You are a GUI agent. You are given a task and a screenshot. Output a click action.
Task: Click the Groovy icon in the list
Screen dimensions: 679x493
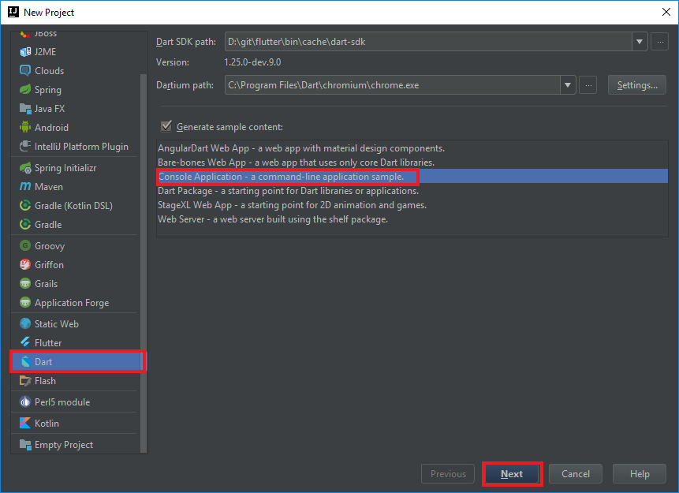click(x=25, y=246)
